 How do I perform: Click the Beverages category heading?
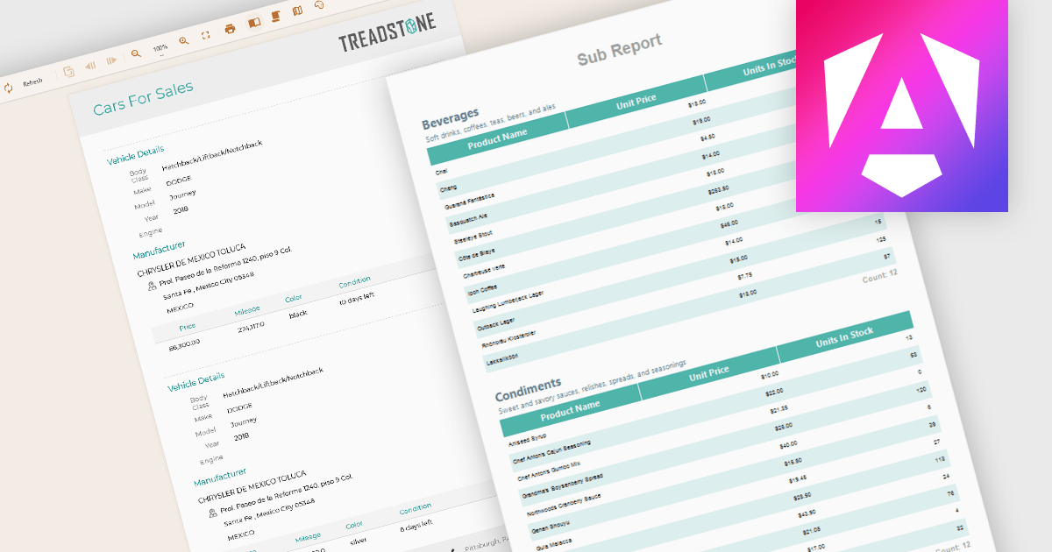pyautogui.click(x=450, y=119)
